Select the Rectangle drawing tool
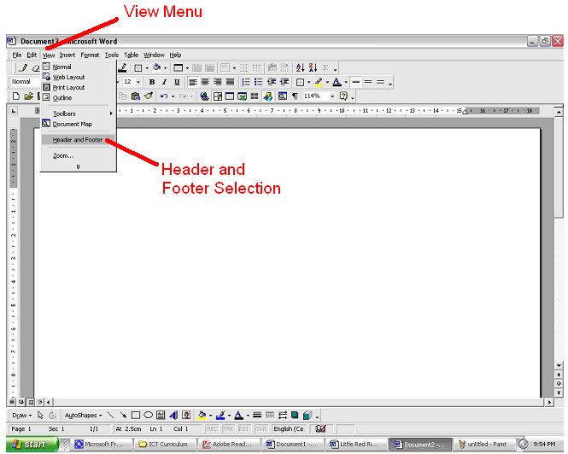 click(x=136, y=416)
